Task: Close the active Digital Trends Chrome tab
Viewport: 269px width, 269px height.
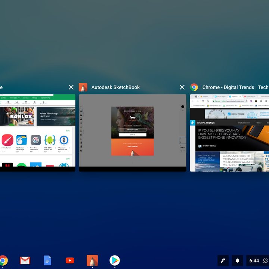Action: pos(240,97)
